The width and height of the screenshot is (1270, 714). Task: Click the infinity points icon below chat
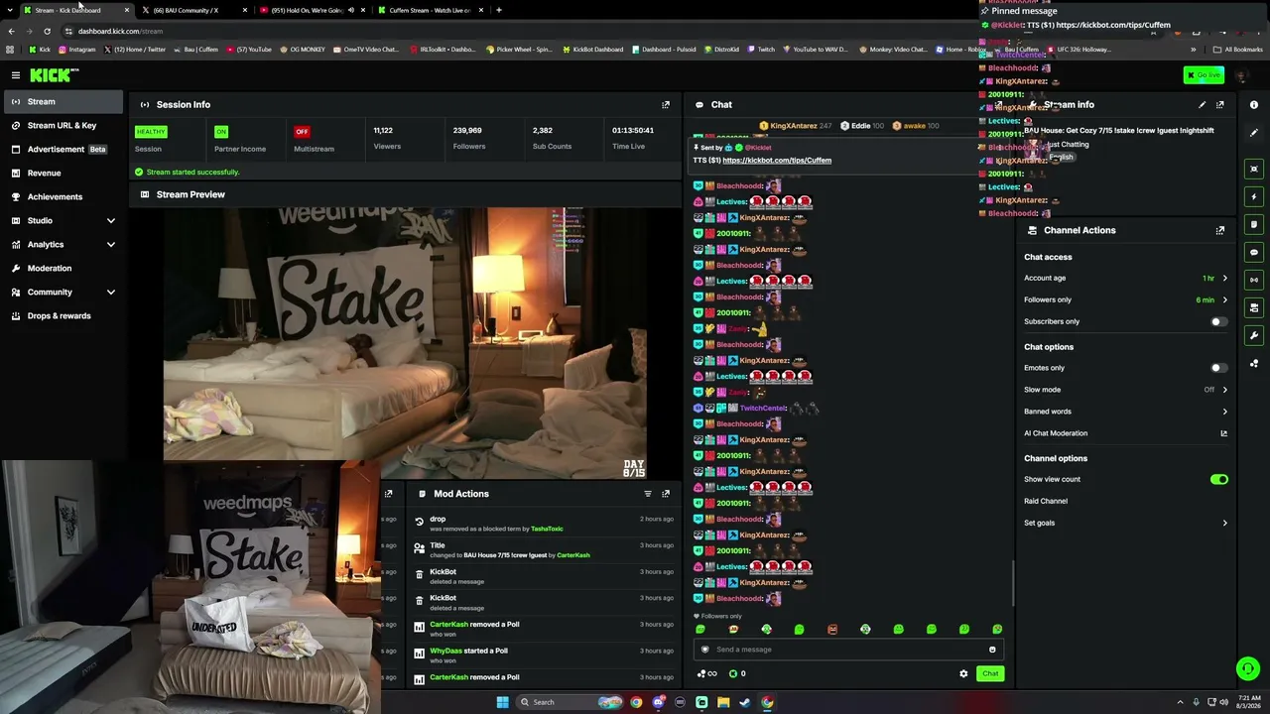pyautogui.click(x=708, y=674)
